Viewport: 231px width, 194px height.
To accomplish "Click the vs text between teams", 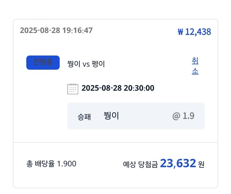I will point(86,64).
